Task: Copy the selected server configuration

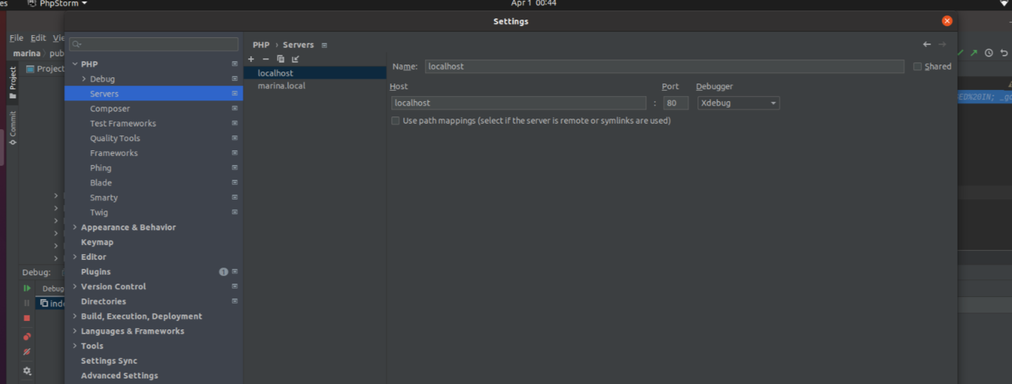Action: coord(280,59)
